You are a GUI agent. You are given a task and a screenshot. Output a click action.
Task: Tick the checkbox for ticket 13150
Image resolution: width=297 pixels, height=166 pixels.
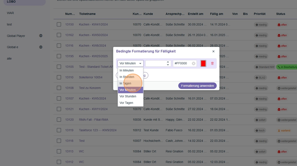point(59,24)
